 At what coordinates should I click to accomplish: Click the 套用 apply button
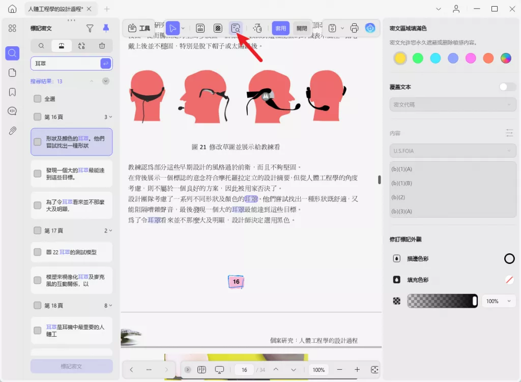pos(281,28)
